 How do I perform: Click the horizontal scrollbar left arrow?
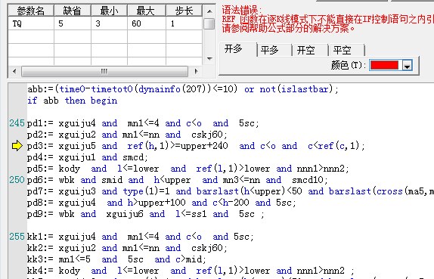pos(14,71)
